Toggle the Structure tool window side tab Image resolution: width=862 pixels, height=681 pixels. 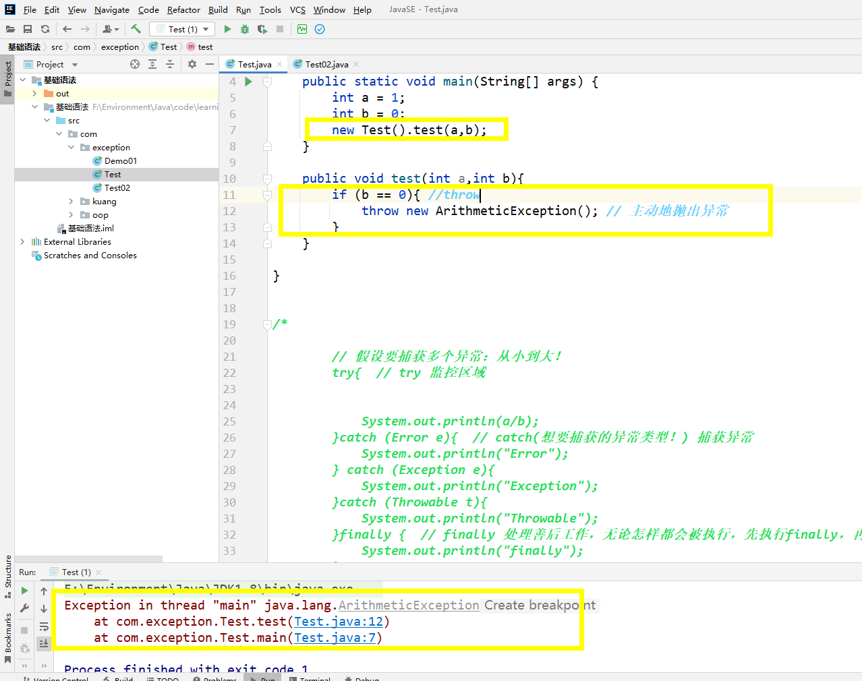[8, 576]
